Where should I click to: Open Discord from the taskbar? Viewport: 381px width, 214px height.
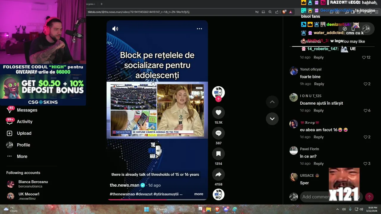(226, 209)
